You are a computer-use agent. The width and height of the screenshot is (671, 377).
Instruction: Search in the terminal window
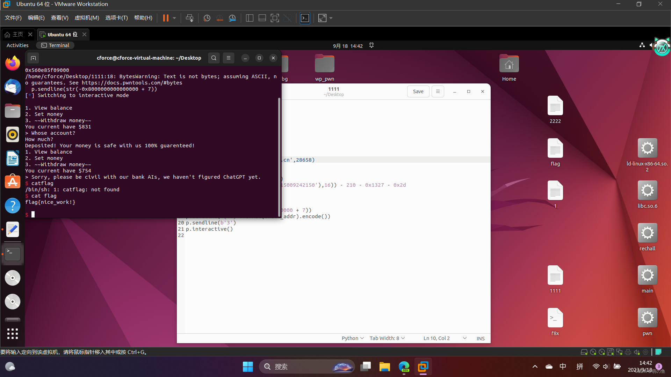pyautogui.click(x=214, y=58)
